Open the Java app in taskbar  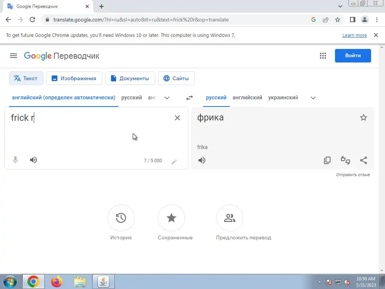click(103, 281)
